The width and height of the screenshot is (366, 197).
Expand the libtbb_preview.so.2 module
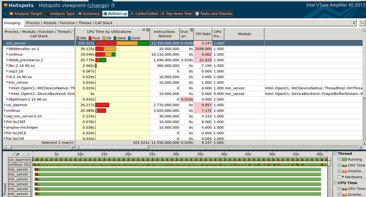[7, 60]
